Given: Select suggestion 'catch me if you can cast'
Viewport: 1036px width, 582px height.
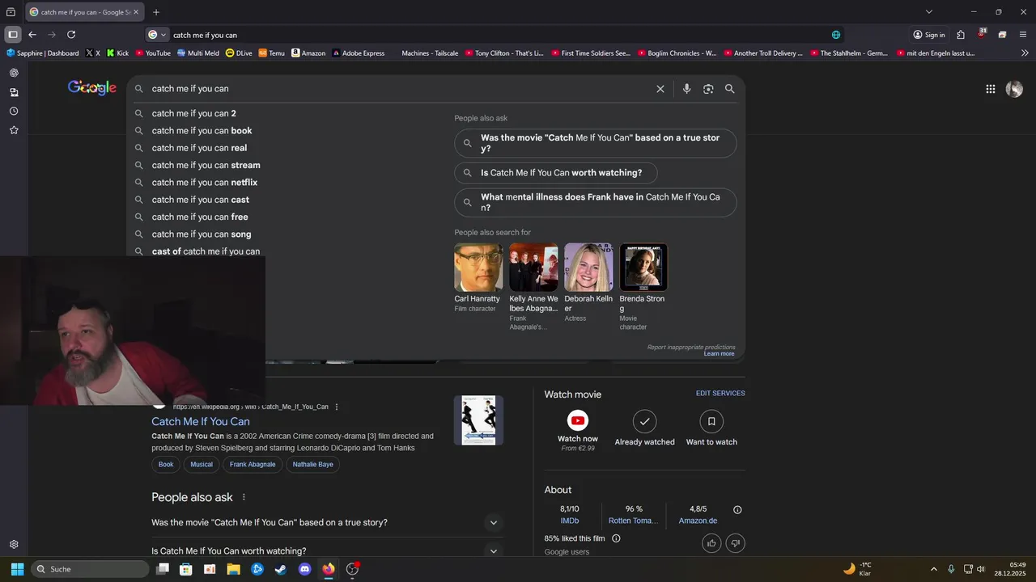Looking at the screenshot, I should point(200,200).
